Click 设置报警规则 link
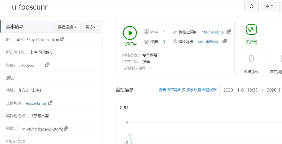 [x=205, y=90]
